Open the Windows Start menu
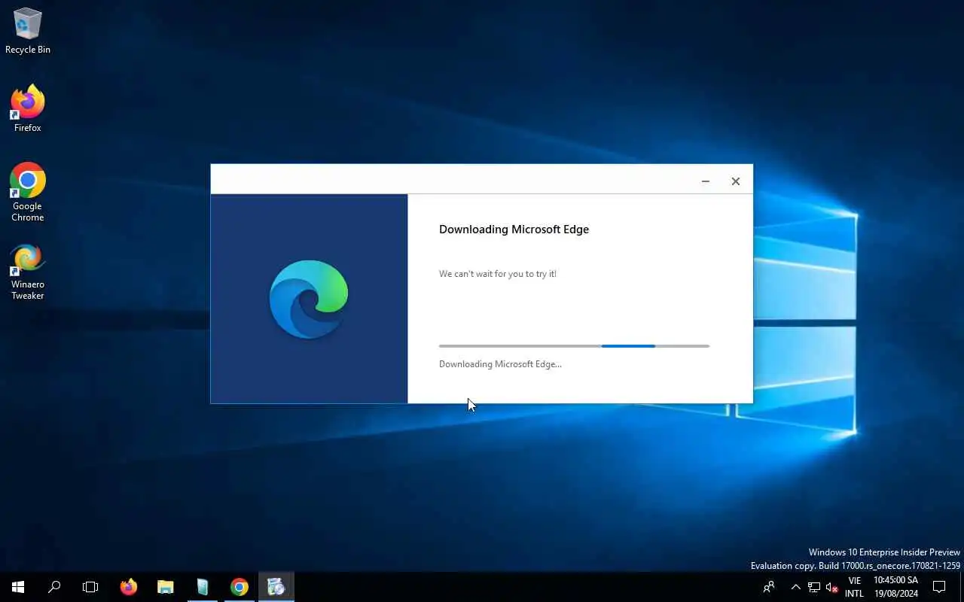This screenshot has height=602, width=964. coord(18,587)
